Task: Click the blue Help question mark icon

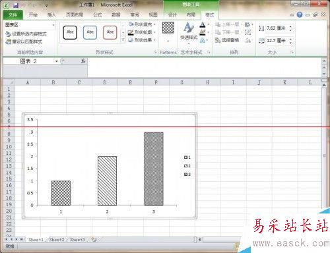Action: coord(300,14)
